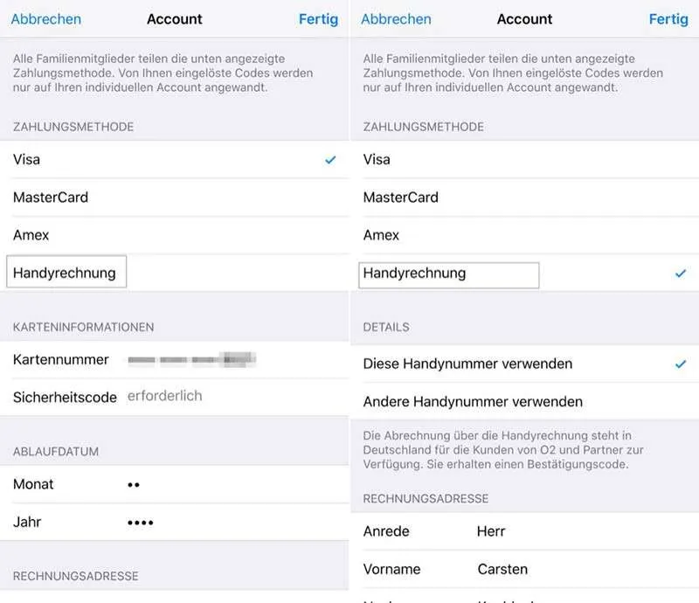The image size is (699, 603).
Task: Tap the Sicherheitscode erforderlich field
Action: (x=174, y=397)
